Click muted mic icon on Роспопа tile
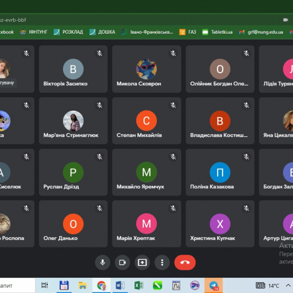The height and width of the screenshot is (293, 293). 27,208
